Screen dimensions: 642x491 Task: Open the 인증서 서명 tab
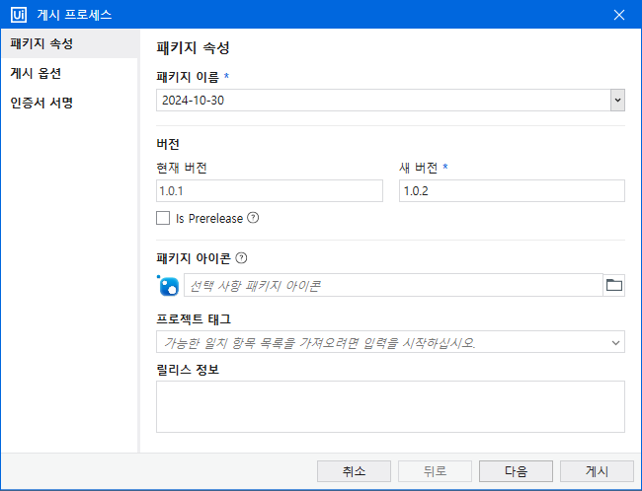click(x=69, y=103)
